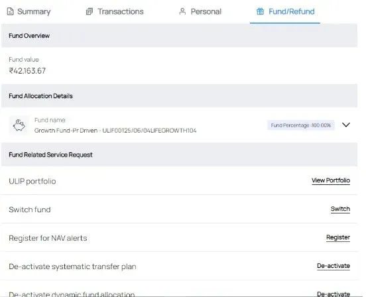Click the Summary document icon
Viewport: 366px width, 297px height.
coord(10,11)
